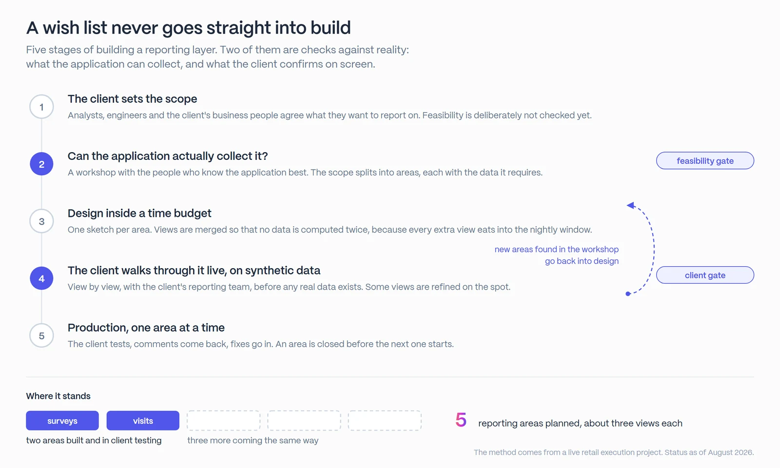Select the surveys area chip
Image resolution: width=780 pixels, height=468 pixels.
[x=62, y=421]
